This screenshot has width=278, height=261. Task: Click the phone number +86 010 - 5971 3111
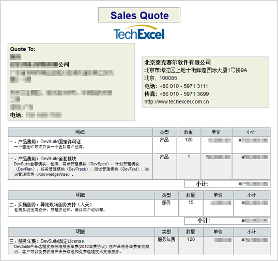(x=183, y=86)
